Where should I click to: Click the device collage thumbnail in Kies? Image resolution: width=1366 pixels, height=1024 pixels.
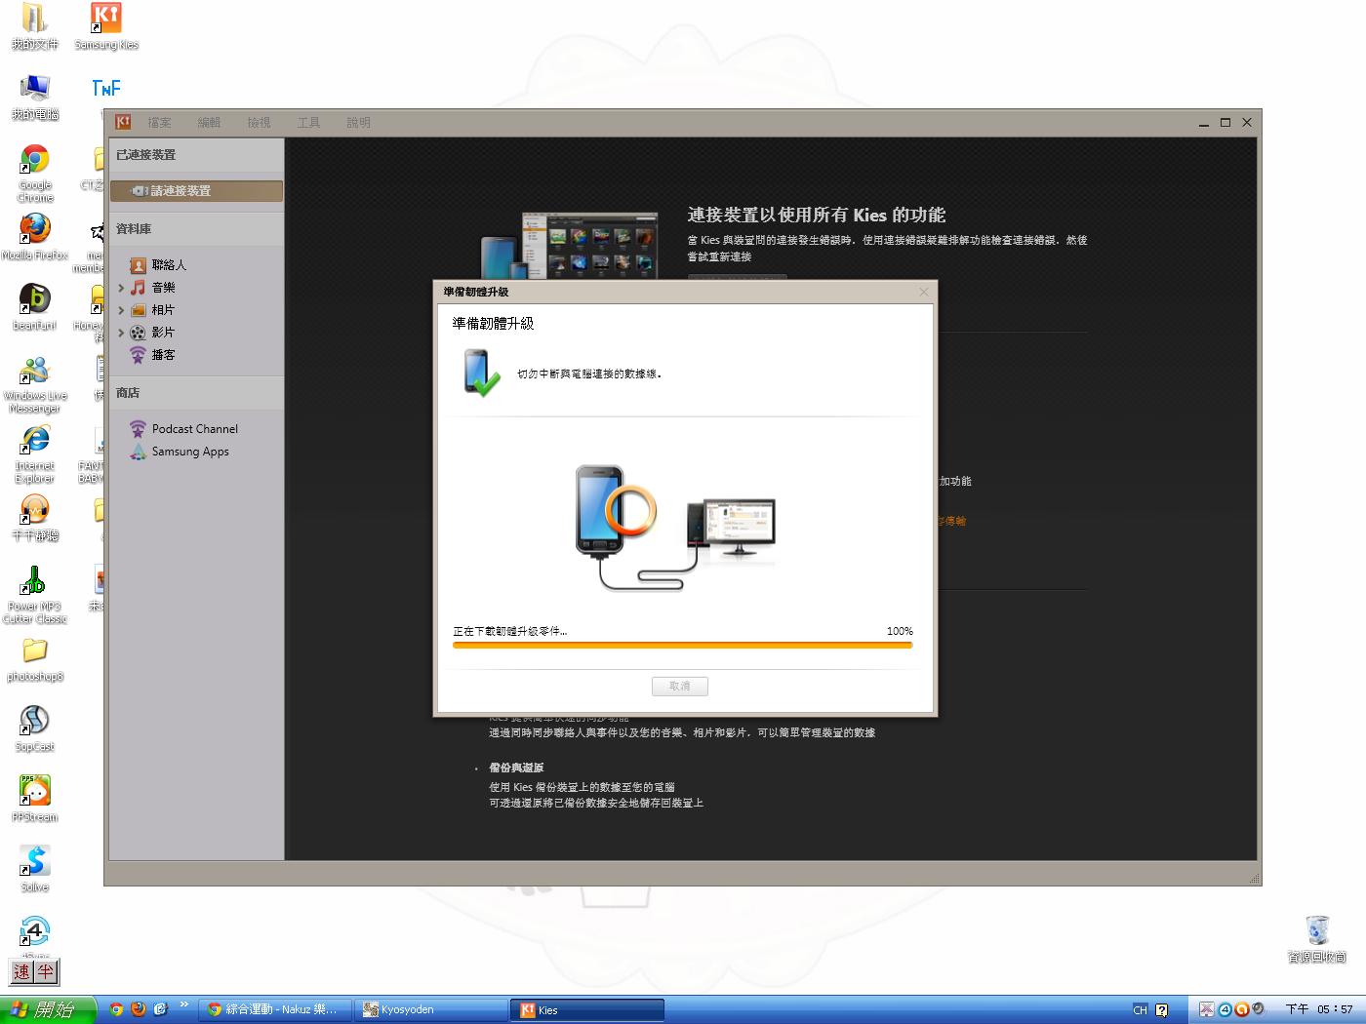click(x=571, y=245)
